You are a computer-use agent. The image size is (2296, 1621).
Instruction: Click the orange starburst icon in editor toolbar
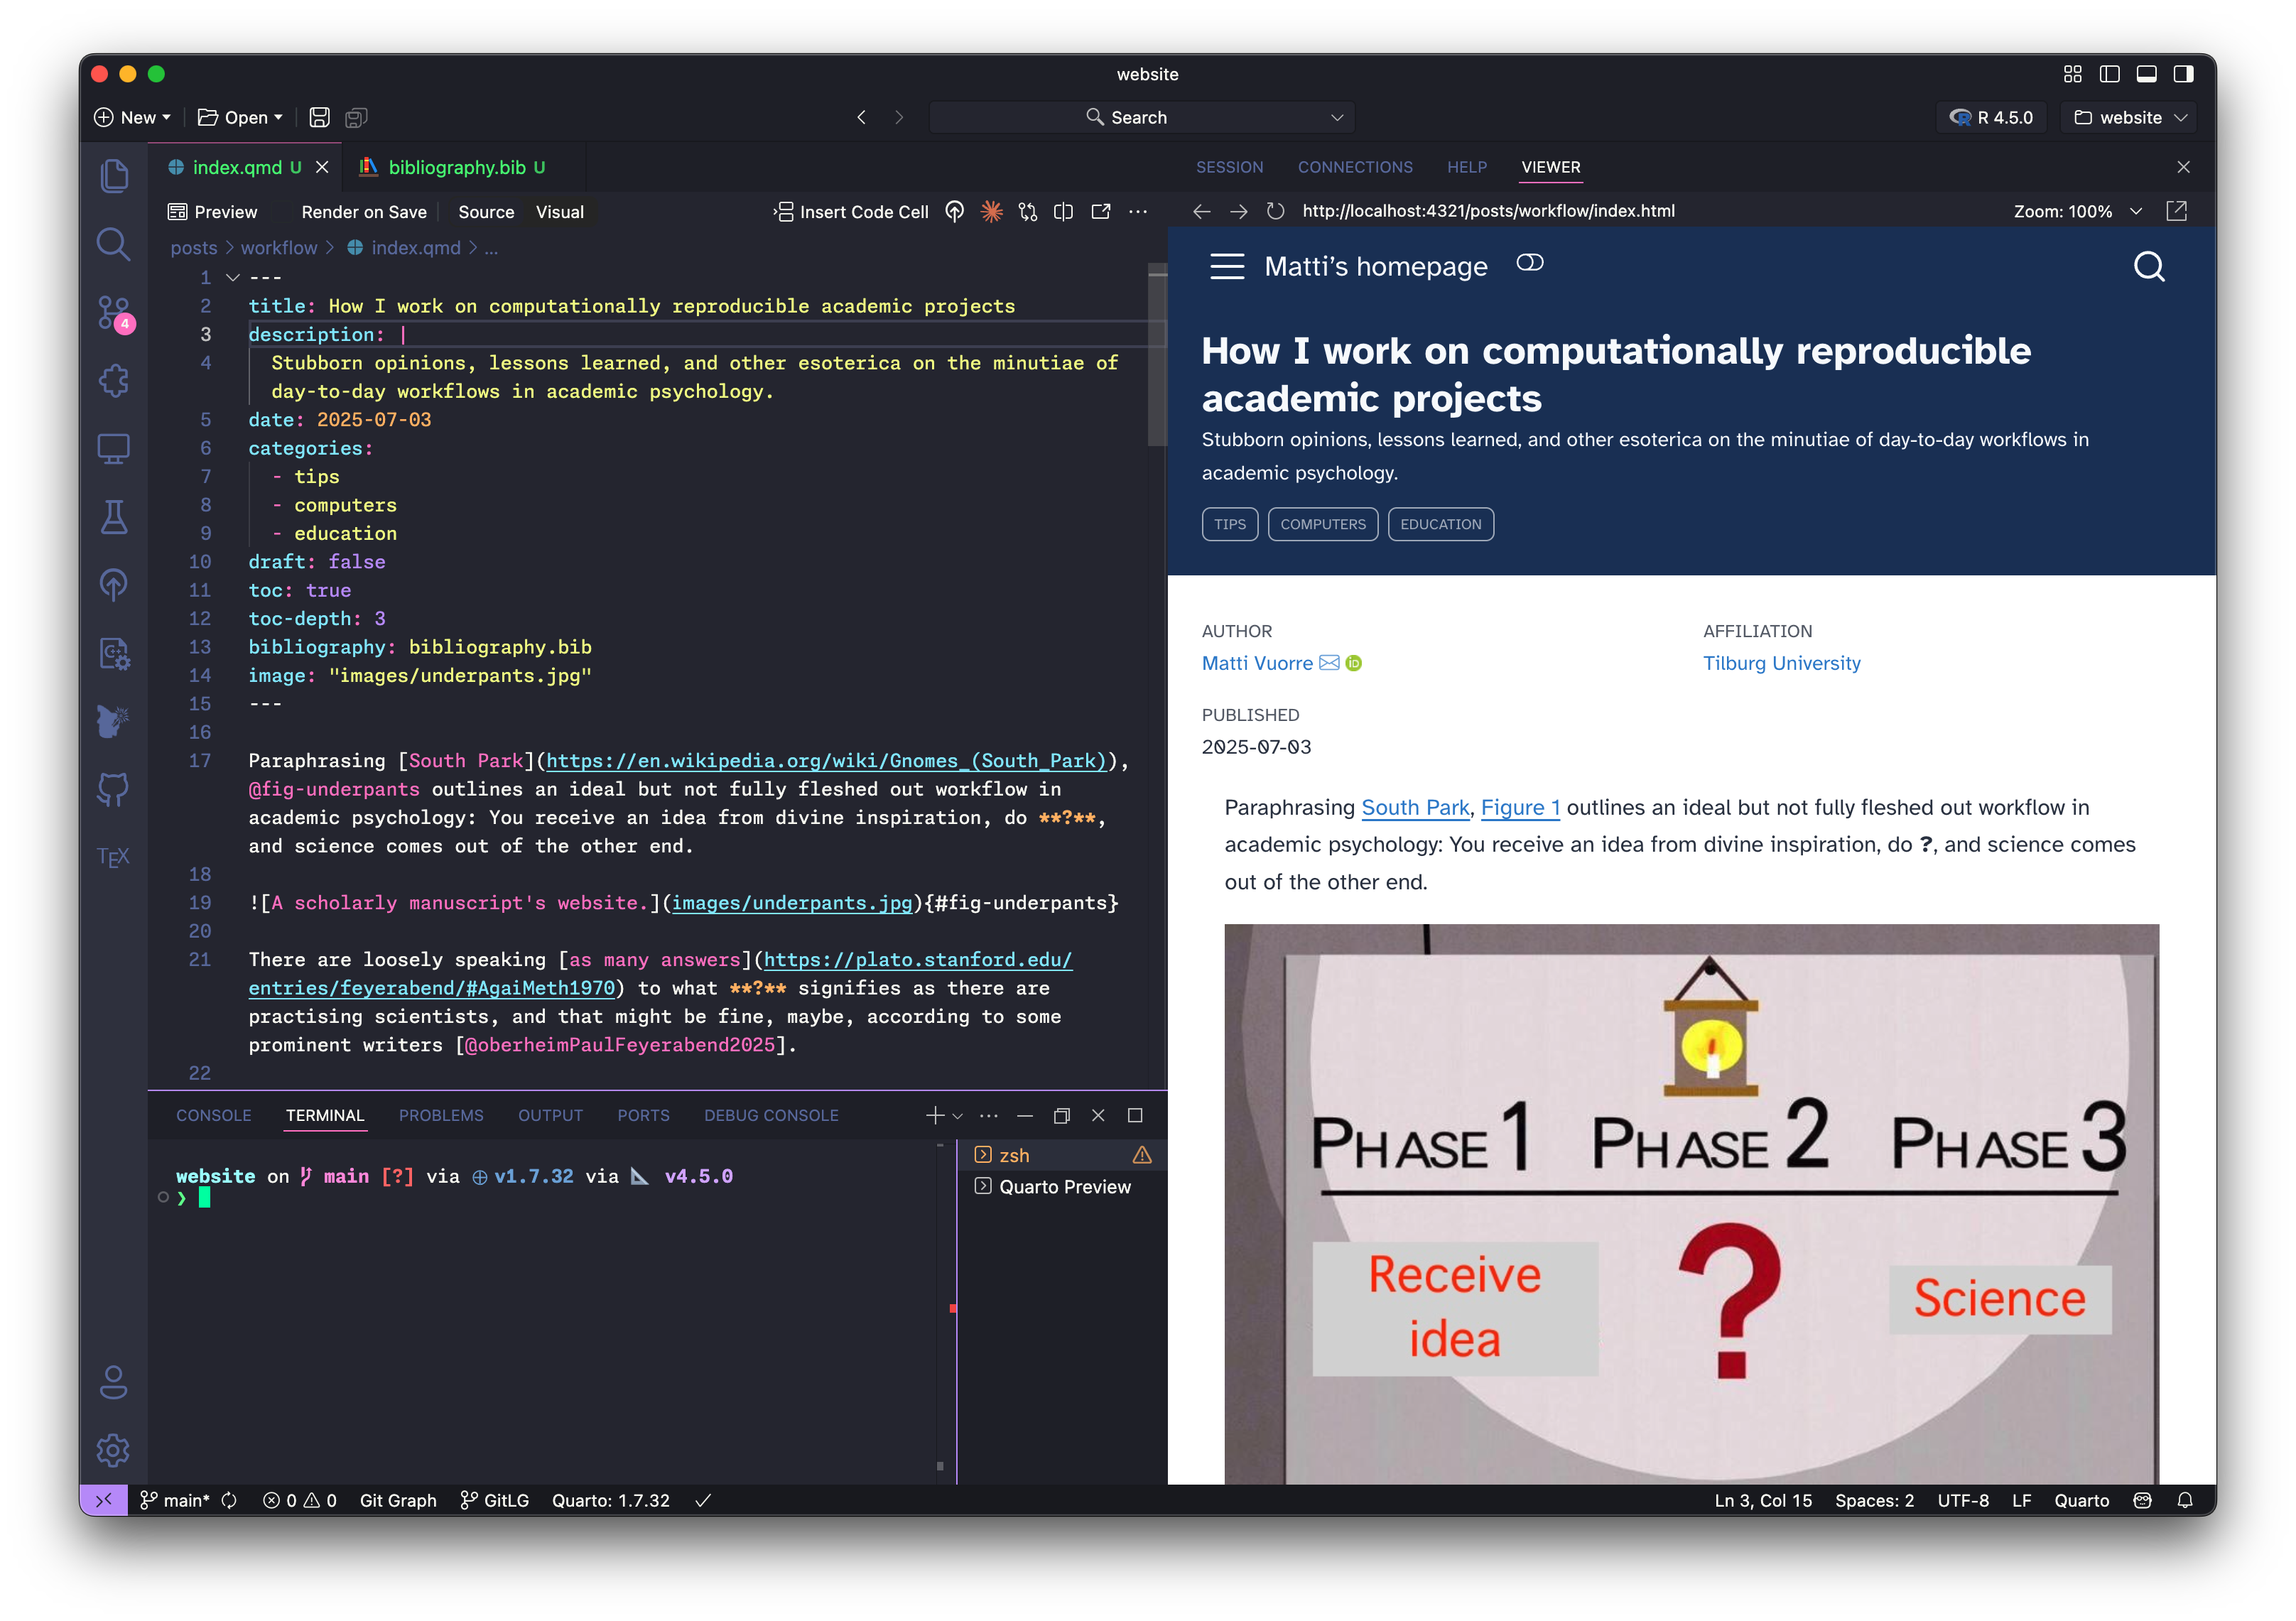pos(991,211)
